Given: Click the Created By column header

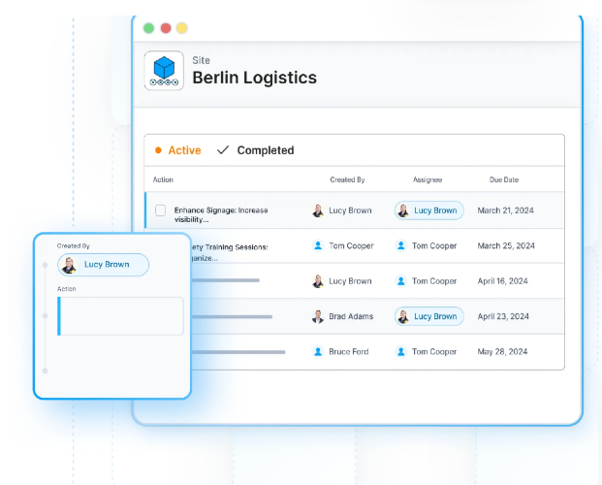Looking at the screenshot, I should [x=347, y=179].
